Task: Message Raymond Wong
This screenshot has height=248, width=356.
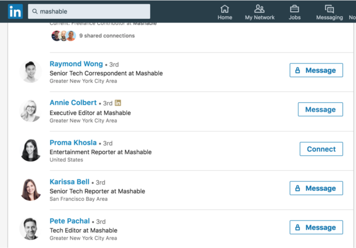Action: [x=316, y=70]
